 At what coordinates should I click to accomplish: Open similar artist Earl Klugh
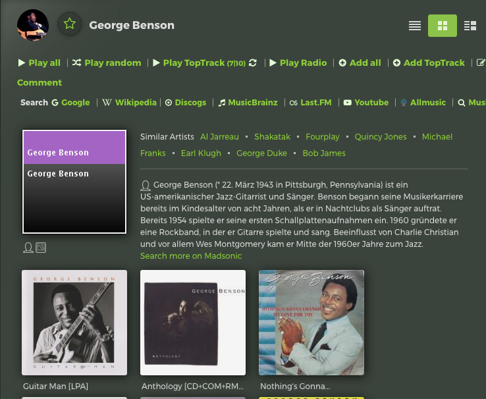[x=201, y=153]
